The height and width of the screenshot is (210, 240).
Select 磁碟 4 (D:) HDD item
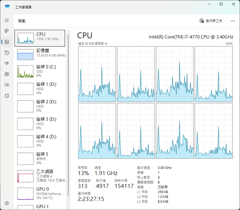[x=40, y=141]
